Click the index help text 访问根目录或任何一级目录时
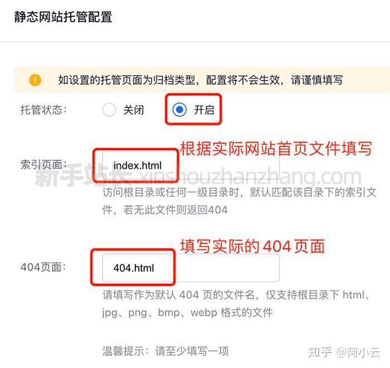This screenshot has height=368, width=390. 239,202
